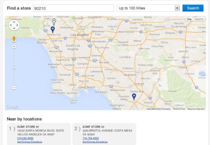Click Report a map error link
The image size is (210, 145).
tap(196, 109)
